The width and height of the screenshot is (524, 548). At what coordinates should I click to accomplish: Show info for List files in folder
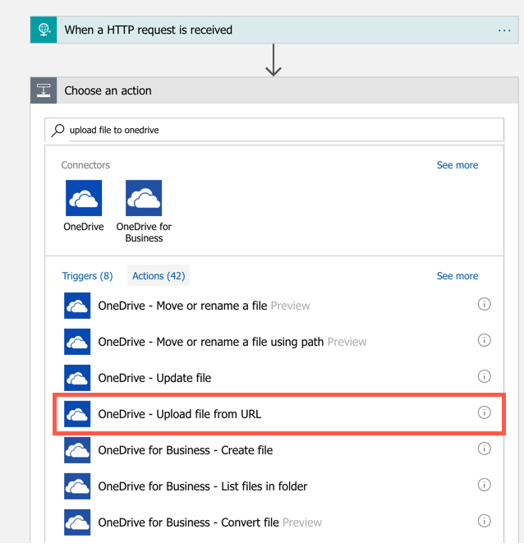pyautogui.click(x=484, y=485)
